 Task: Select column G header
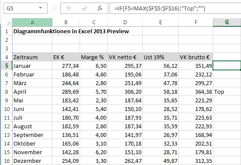coord(227,22)
